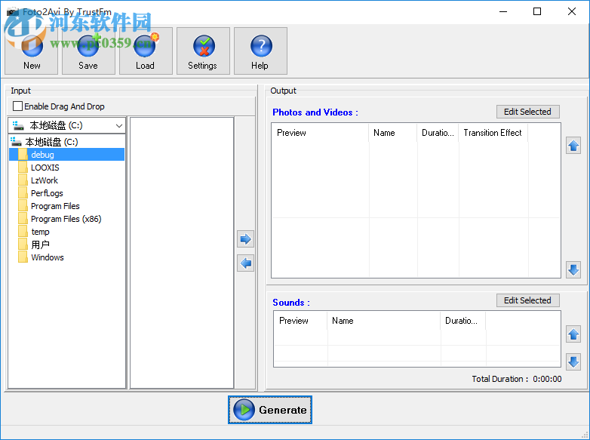
Task: Add file to output with right arrow
Action: tap(246, 239)
